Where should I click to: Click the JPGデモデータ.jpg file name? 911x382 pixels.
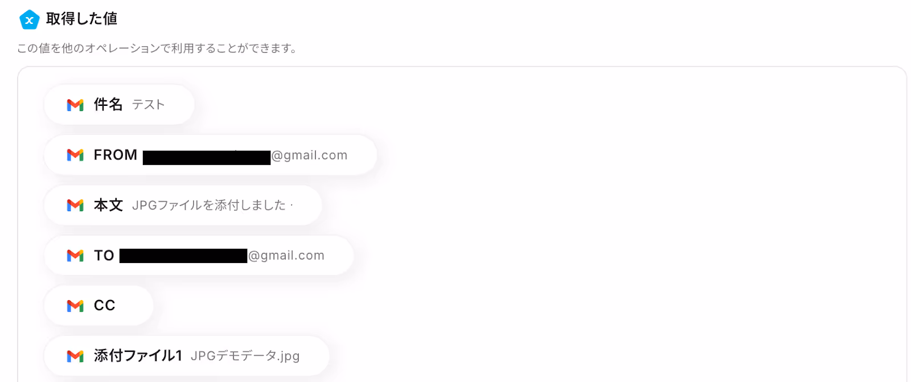(x=245, y=356)
